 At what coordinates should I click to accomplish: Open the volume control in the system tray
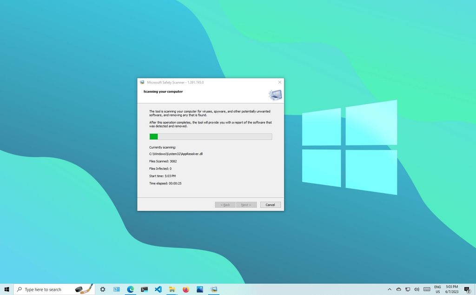click(417, 289)
